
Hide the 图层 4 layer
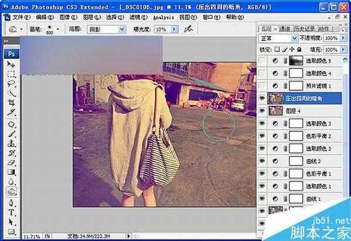click(262, 111)
